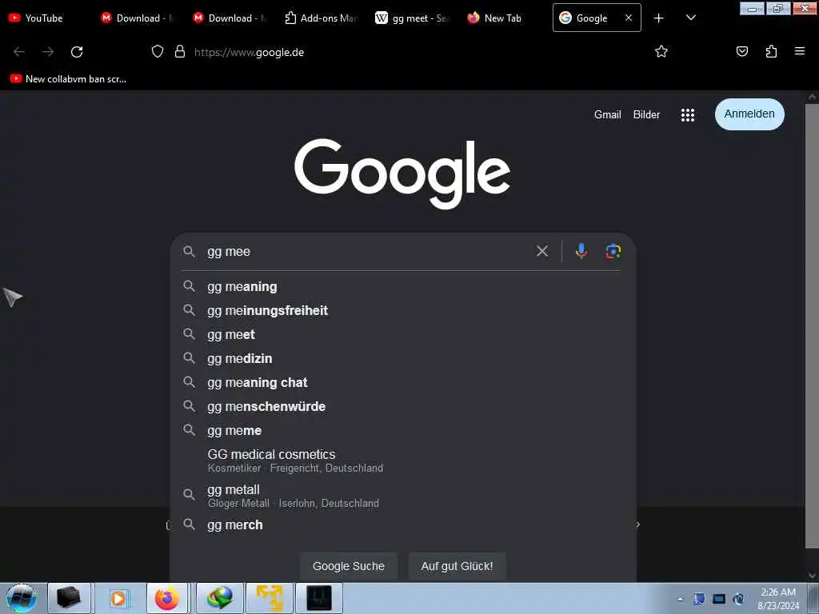Open New collabvm ban bookmark
The image size is (819, 614).
point(68,79)
